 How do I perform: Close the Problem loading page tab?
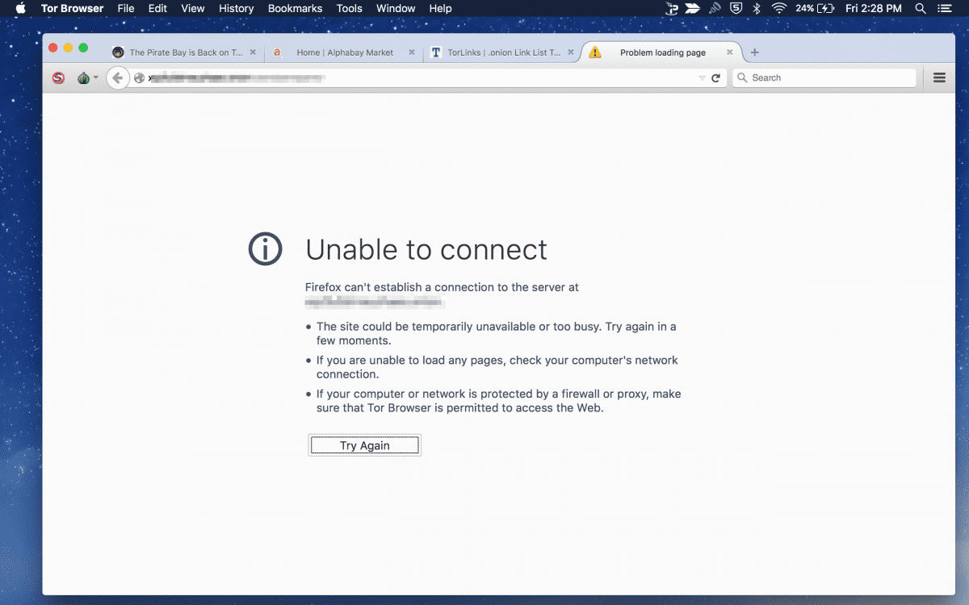coord(730,52)
